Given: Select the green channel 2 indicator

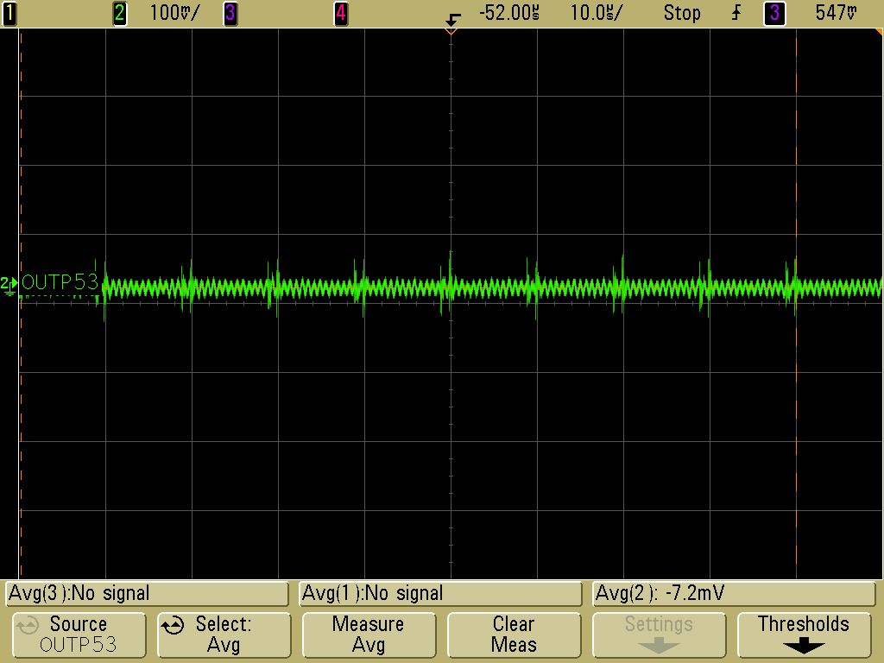Looking at the screenshot, I should tap(119, 13).
